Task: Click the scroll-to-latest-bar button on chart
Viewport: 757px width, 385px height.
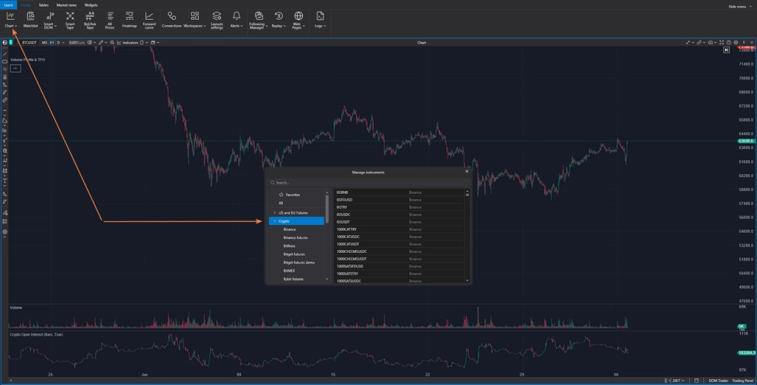Action: pos(726,50)
